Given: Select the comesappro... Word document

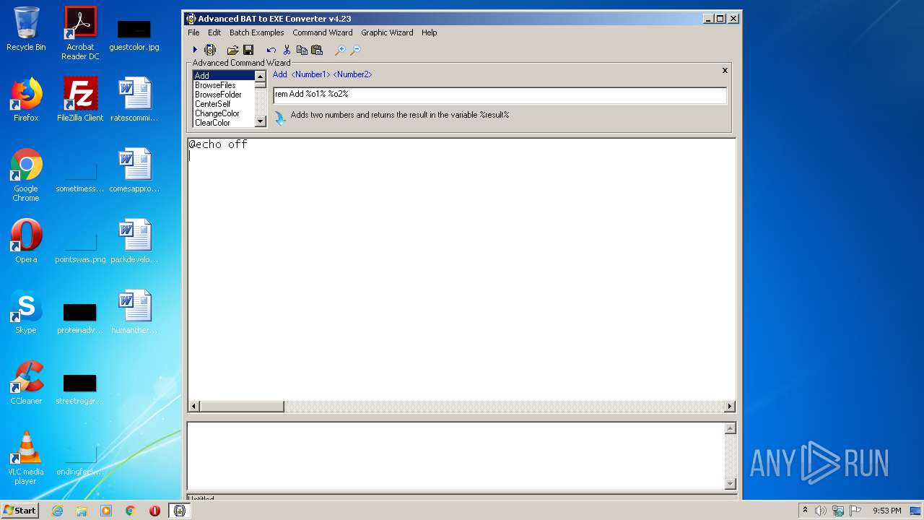Looking at the screenshot, I should pos(134,170).
